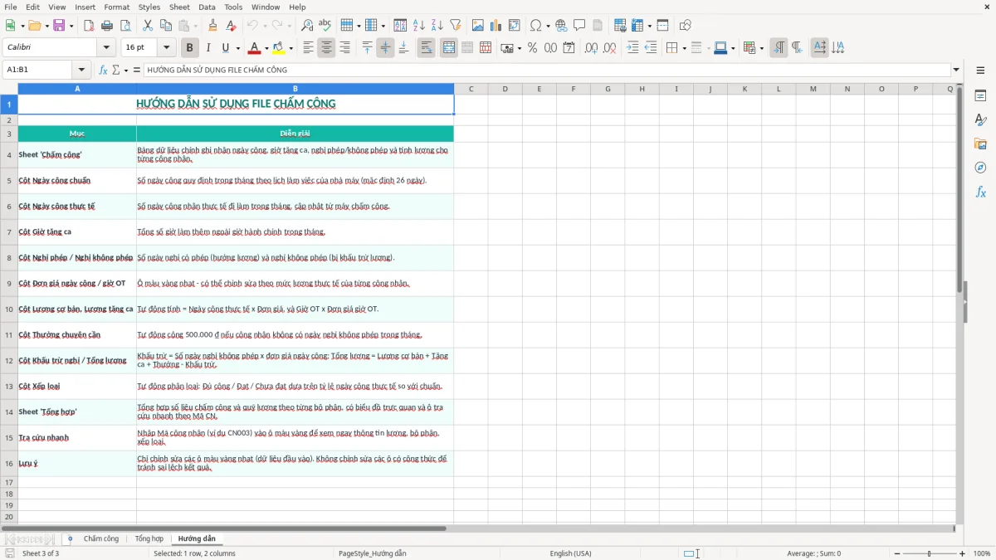Open the File menu
Viewport: 996px width, 560px height.
click(10, 7)
